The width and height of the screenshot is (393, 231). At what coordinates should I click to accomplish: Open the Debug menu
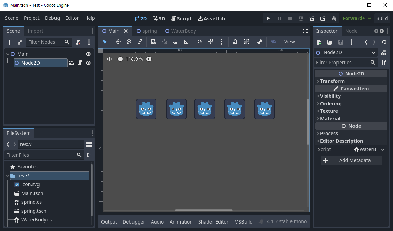[52, 18]
